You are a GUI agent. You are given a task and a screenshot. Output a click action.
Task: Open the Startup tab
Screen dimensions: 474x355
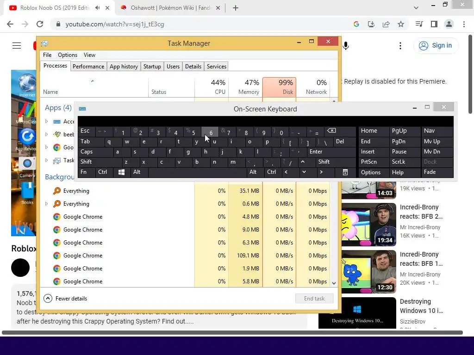pos(152,67)
